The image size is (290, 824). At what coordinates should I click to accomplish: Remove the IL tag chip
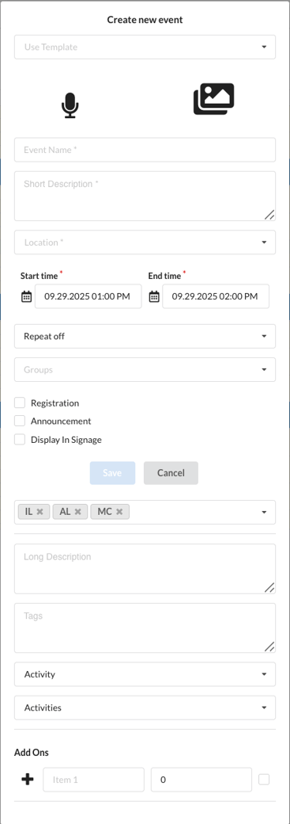pos(40,511)
